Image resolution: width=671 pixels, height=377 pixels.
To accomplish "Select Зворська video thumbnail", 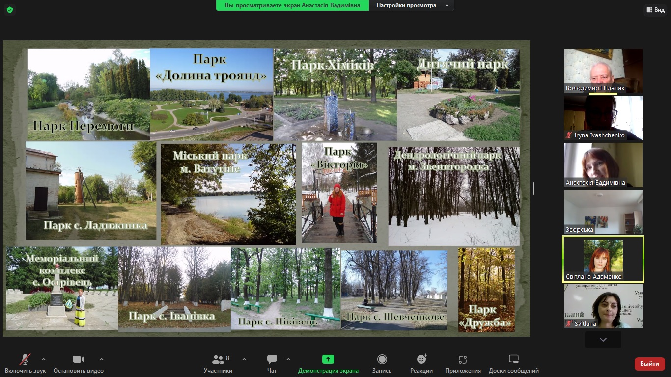I will tap(603, 212).
